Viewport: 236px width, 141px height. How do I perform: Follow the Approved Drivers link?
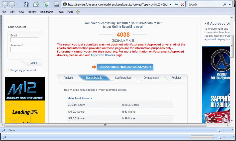click(x=103, y=55)
